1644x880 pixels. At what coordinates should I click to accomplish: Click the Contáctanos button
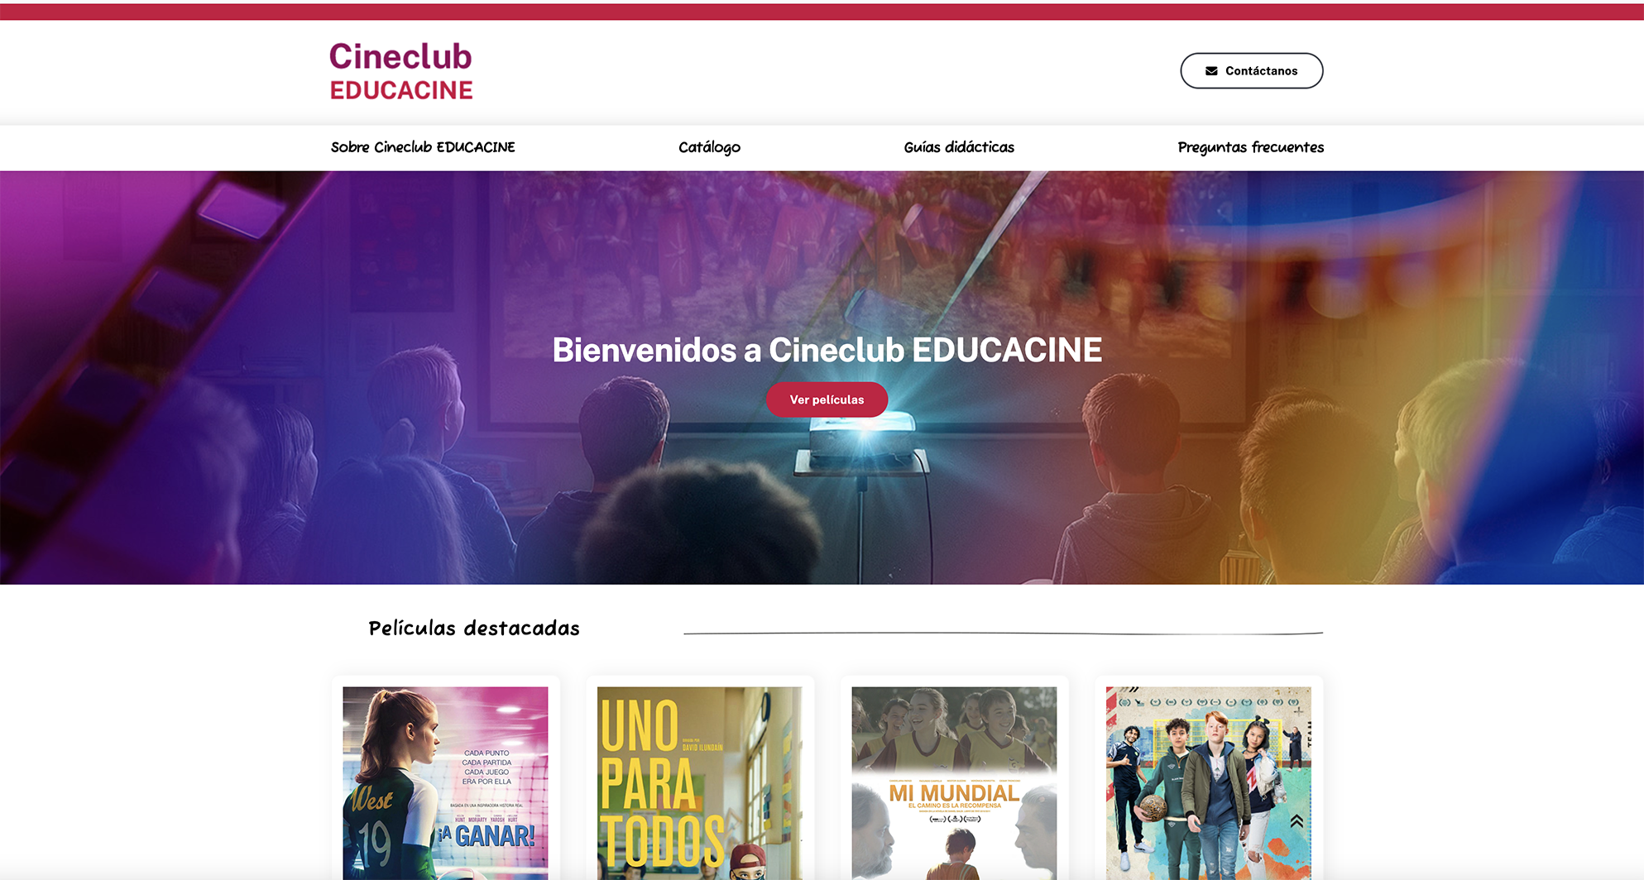1251,71
